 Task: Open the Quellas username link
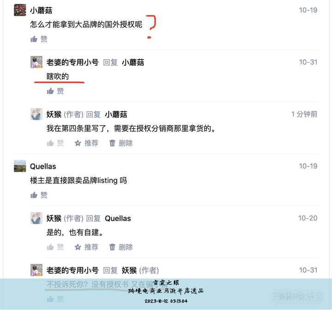(43, 166)
